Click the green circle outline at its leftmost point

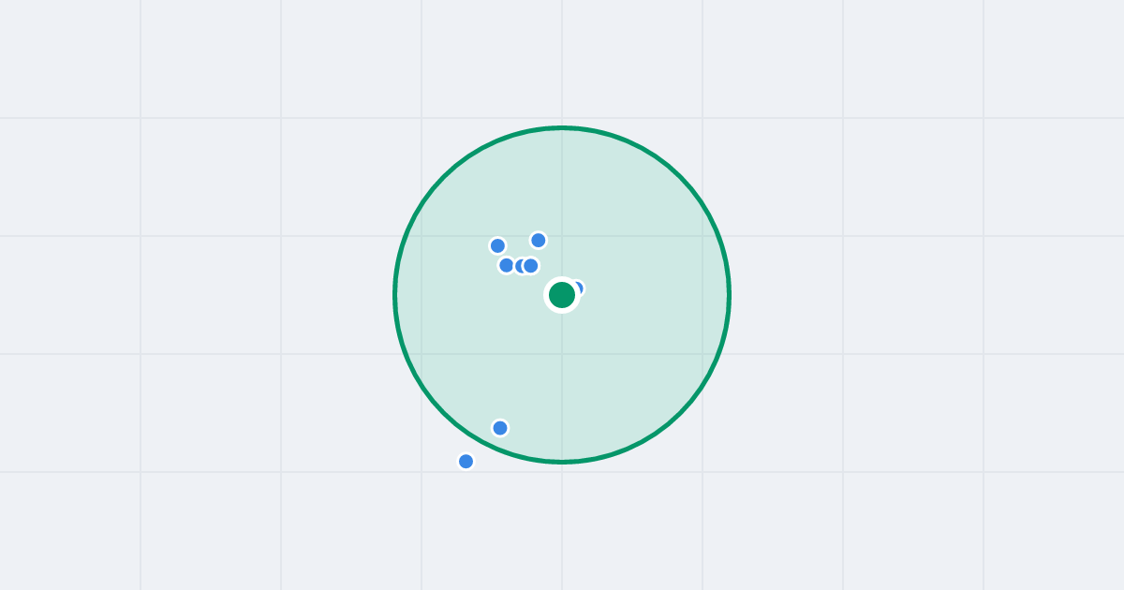(x=395, y=295)
